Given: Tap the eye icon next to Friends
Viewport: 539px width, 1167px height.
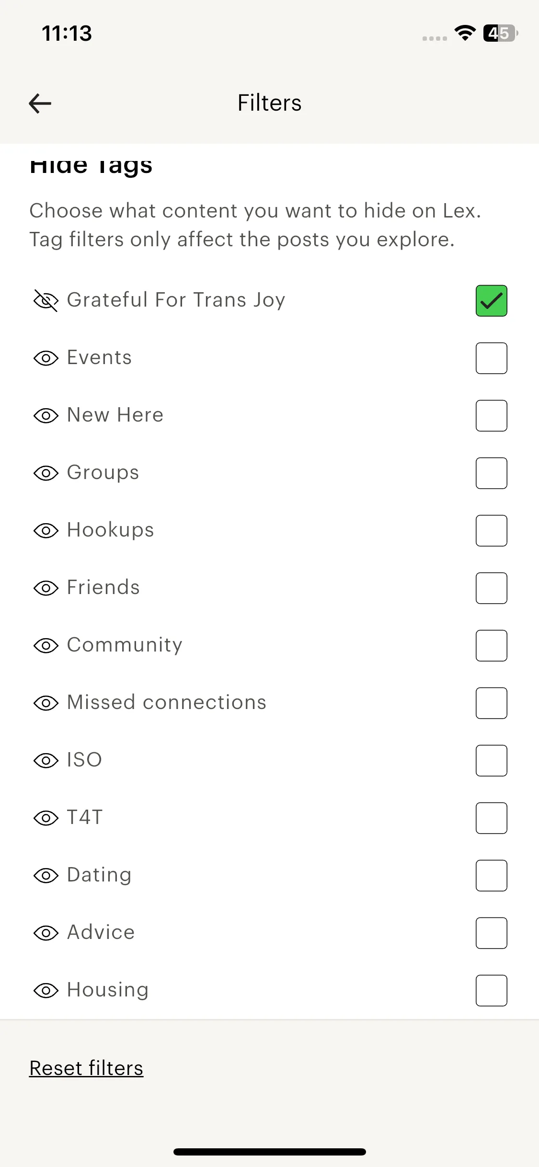Looking at the screenshot, I should 46,588.
